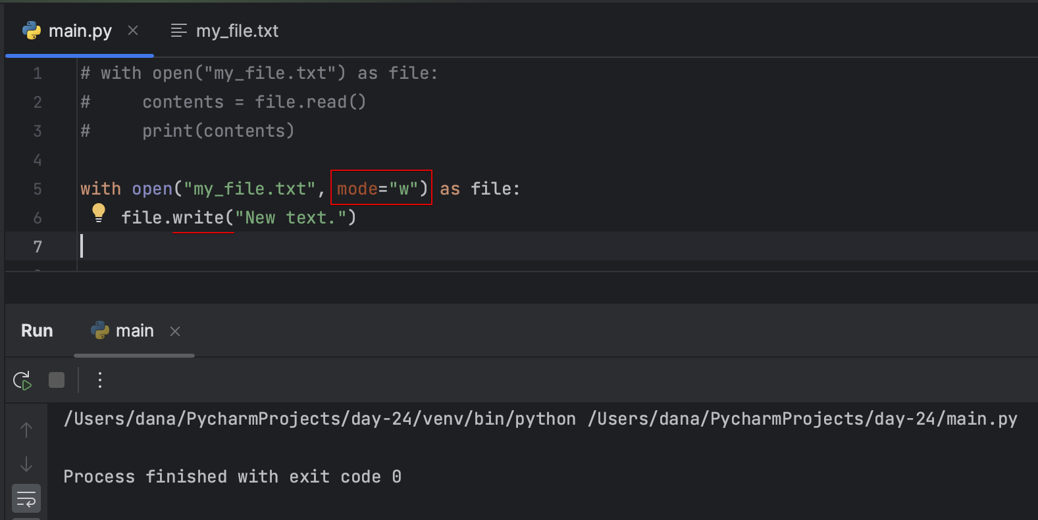Viewport: 1038px width, 520px height.
Task: Rerun the main script
Action: point(22,380)
